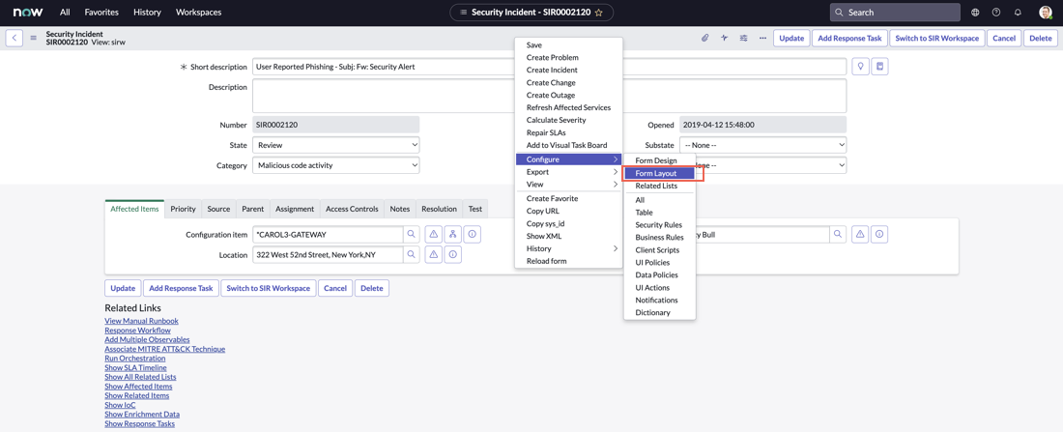This screenshot has width=1063, height=432.
Task: Click the info icon for Location field
Action: pos(452,254)
